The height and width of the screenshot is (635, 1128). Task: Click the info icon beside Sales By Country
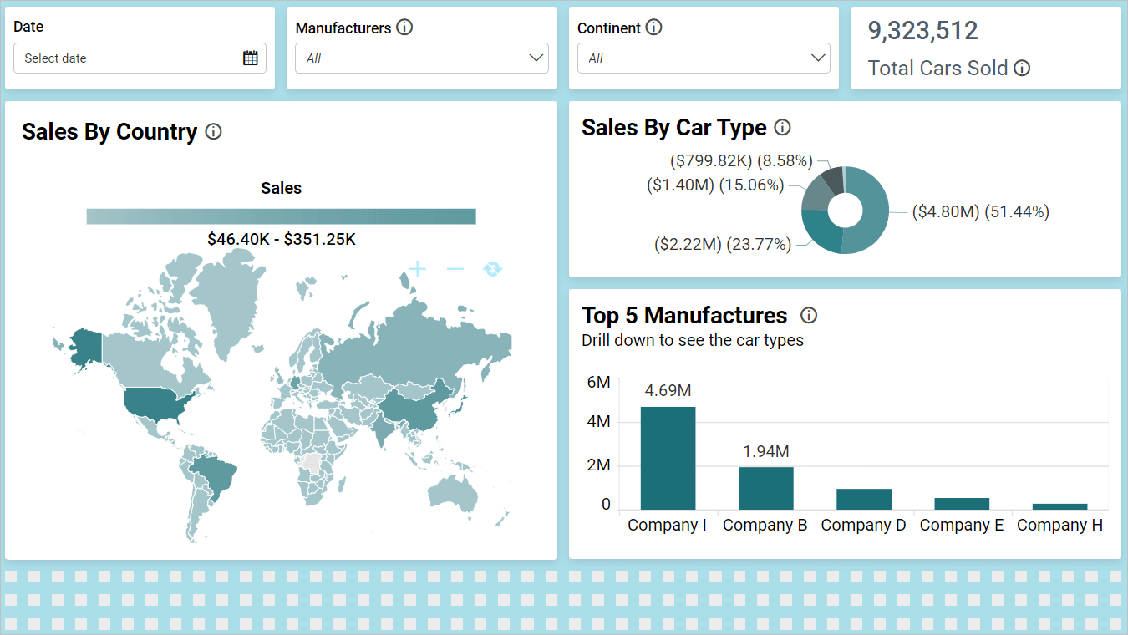tap(214, 131)
